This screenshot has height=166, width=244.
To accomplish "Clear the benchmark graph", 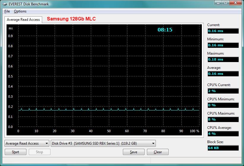I will pos(158,152).
